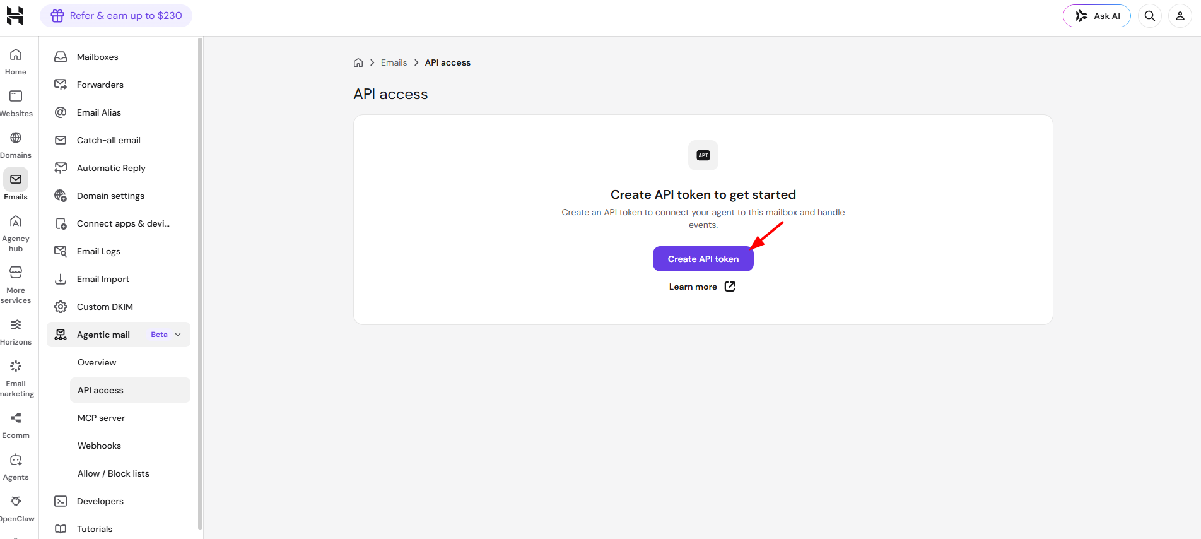Open Websites in the left rail
Image resolution: width=1201 pixels, height=539 pixels.
pos(16,104)
